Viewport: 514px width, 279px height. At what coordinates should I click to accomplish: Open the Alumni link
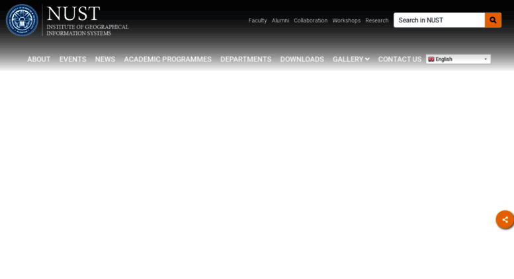280,20
